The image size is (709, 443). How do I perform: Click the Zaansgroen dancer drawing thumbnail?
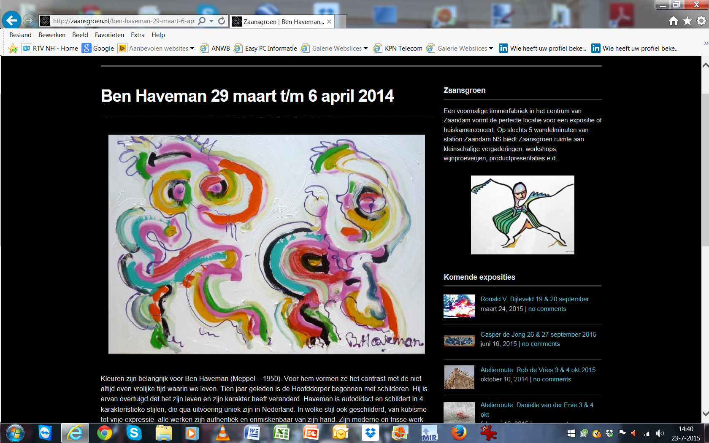(x=522, y=215)
